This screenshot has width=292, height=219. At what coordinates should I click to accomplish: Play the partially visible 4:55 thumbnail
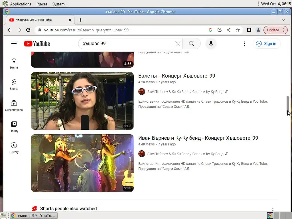pyautogui.click(x=82, y=60)
